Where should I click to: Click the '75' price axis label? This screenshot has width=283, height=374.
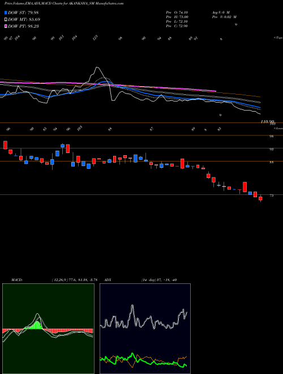pyautogui.click(x=272, y=195)
